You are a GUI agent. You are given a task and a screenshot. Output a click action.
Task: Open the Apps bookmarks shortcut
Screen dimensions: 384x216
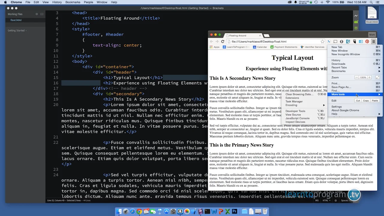click(x=215, y=47)
